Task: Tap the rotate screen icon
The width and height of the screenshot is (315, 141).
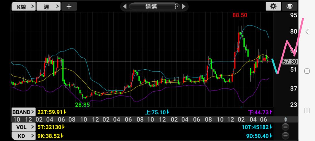Action: pyautogui.click(x=289, y=7)
